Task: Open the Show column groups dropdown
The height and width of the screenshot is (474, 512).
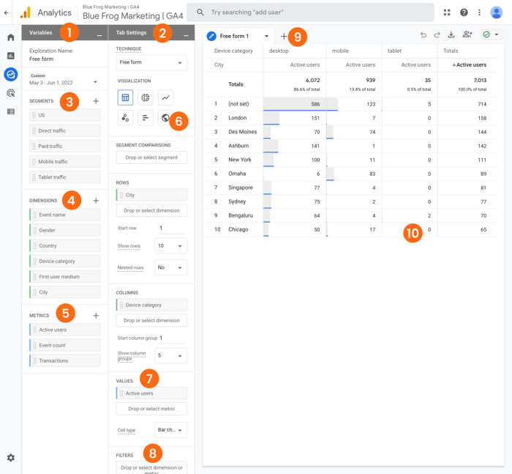Action: 170,355
